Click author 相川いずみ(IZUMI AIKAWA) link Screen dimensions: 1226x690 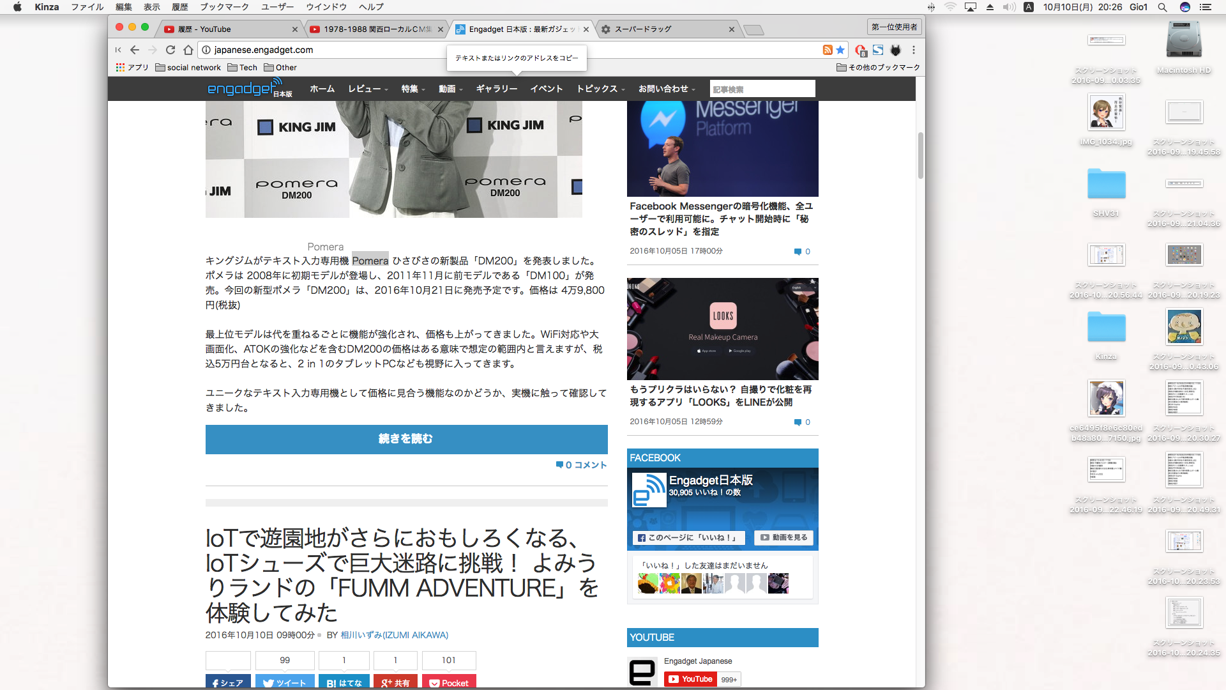[x=394, y=635]
